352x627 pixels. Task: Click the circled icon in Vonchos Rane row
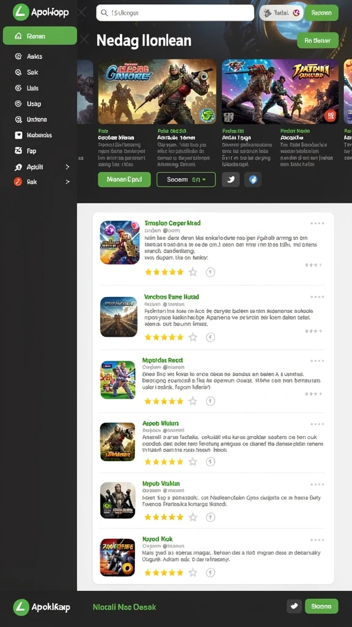(210, 337)
